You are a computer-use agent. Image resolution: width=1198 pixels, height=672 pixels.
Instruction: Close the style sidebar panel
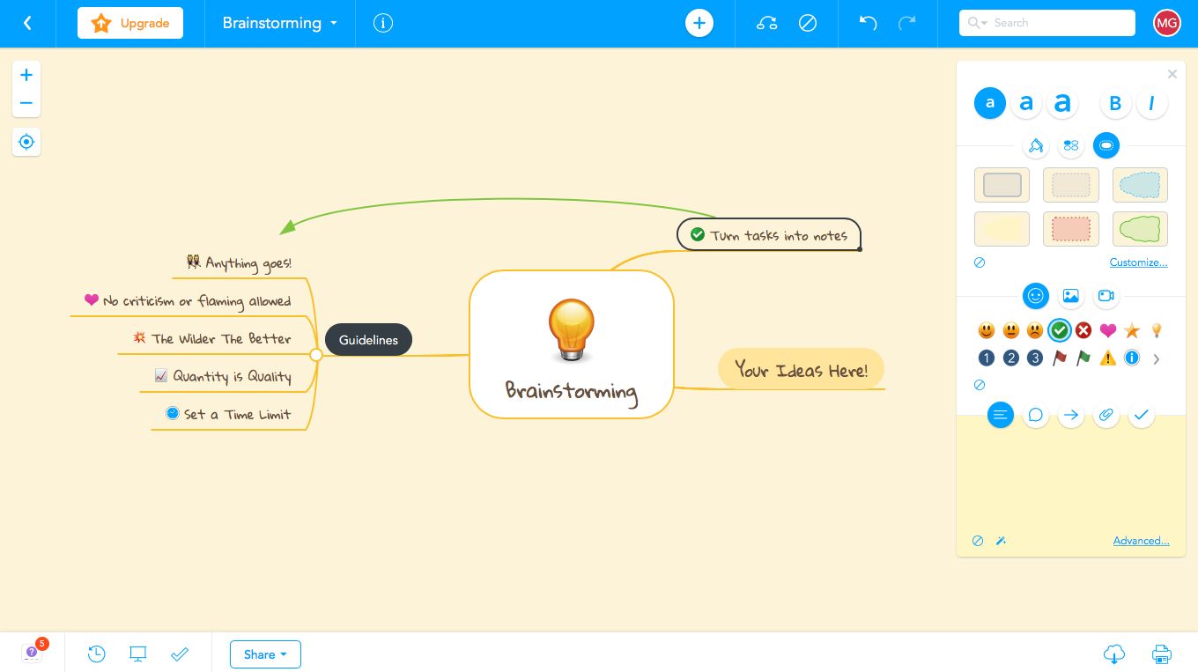1172,75
